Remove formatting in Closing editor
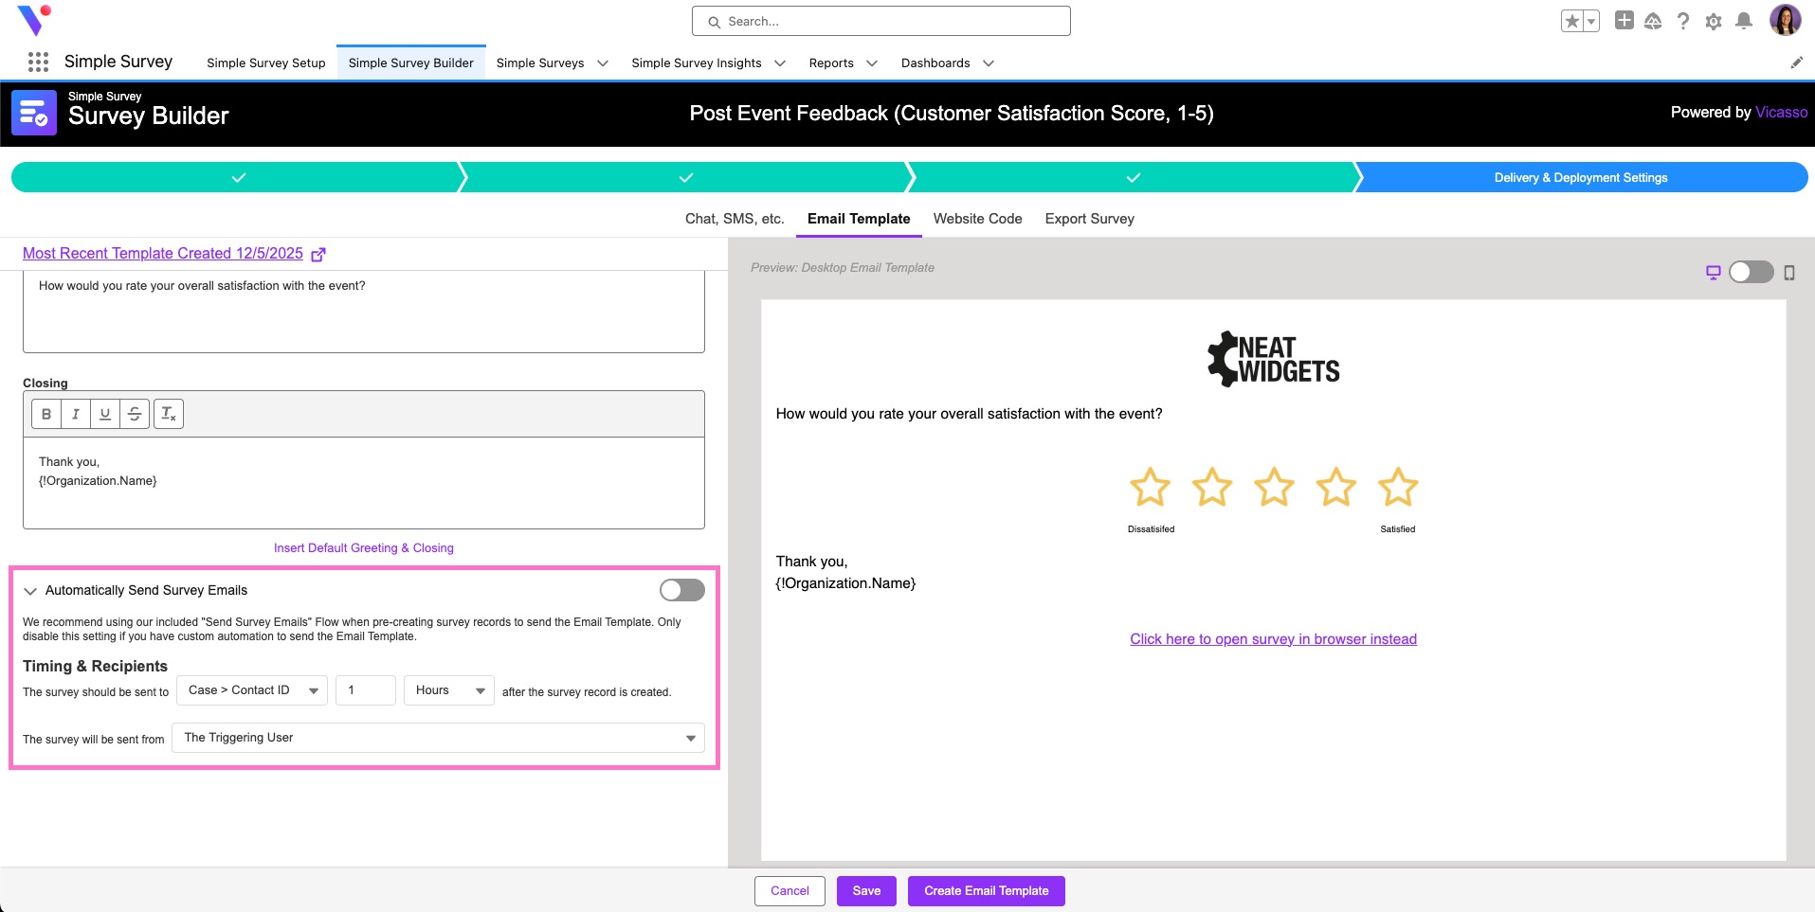Screen dimensions: 1815x912 [x=169, y=414]
